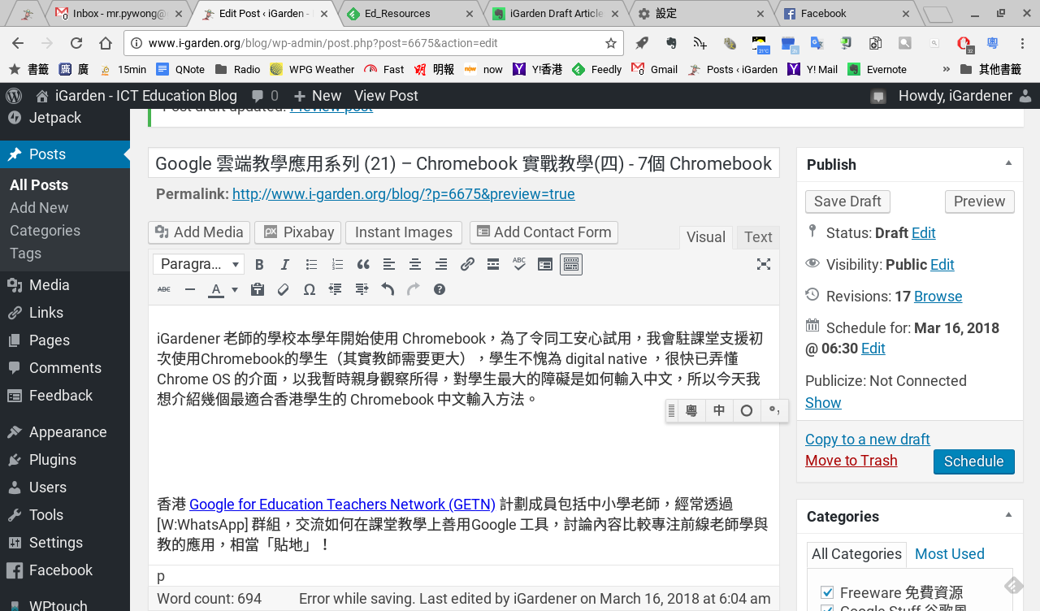Uncheck the Freeware 免費資源 category
The height and width of the screenshot is (611, 1040).
[x=827, y=592]
